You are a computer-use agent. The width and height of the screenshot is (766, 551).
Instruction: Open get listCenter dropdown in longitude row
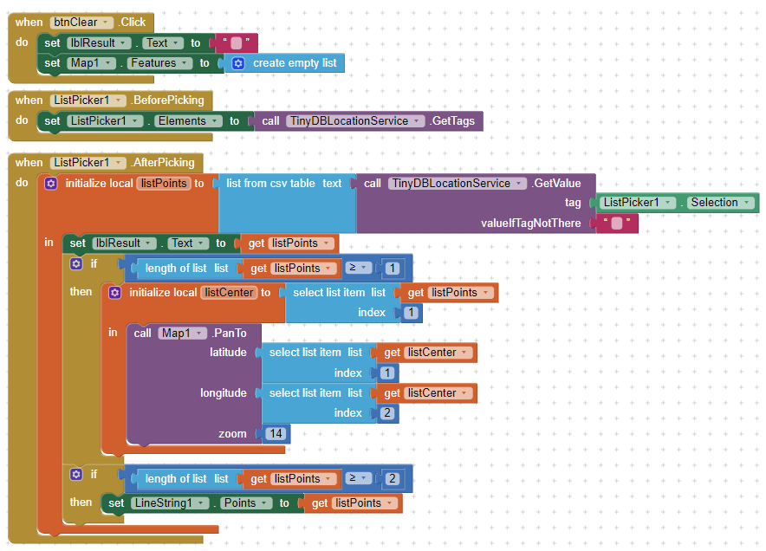point(464,393)
